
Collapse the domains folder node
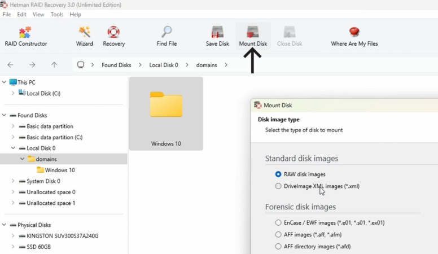(22, 159)
